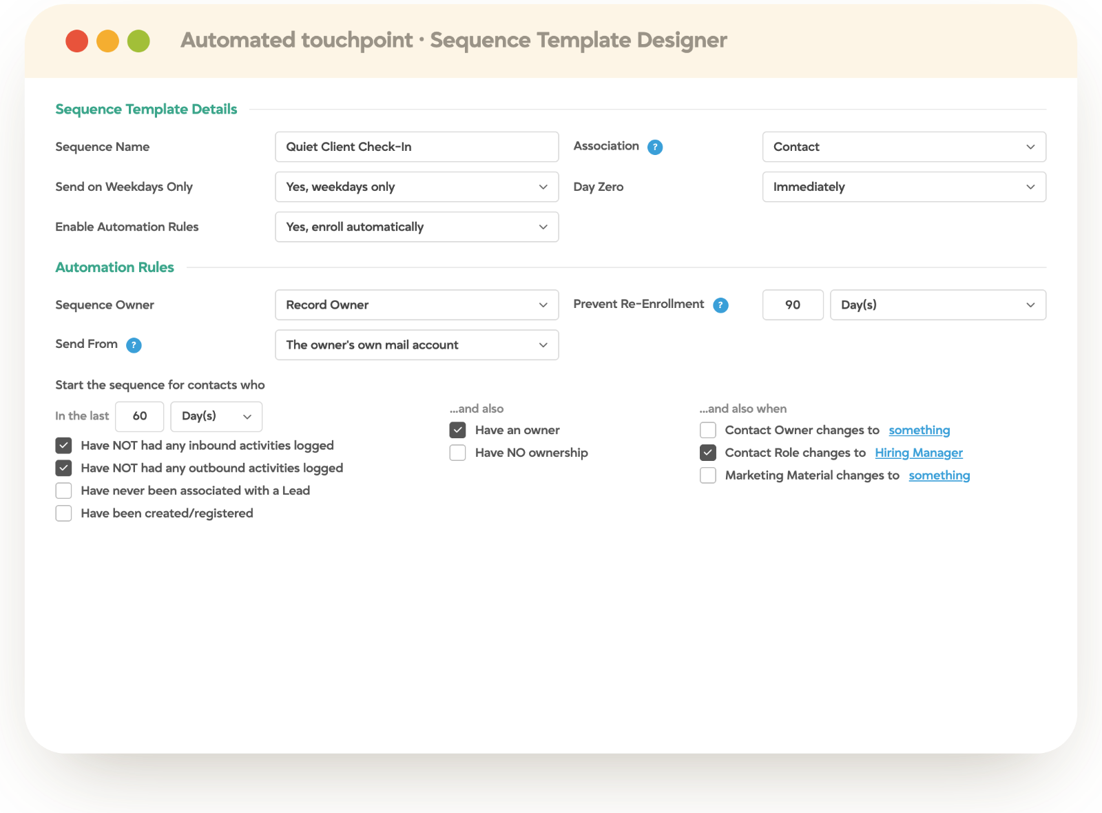Uncheck Have NOT had any inbound activities
The image size is (1102, 813).
pyautogui.click(x=63, y=446)
